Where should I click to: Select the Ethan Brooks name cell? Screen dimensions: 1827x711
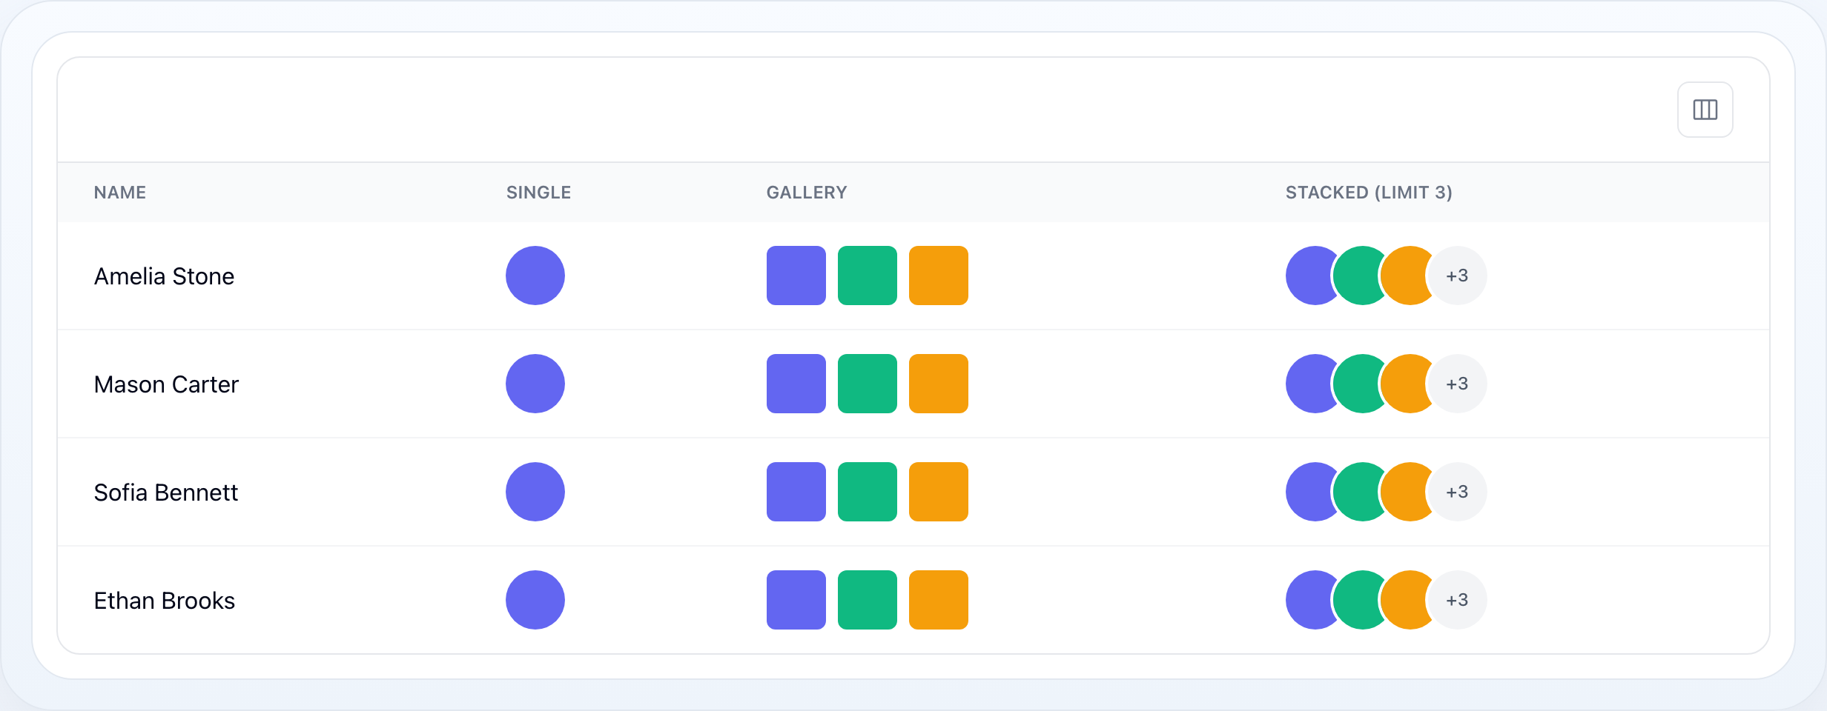click(164, 601)
